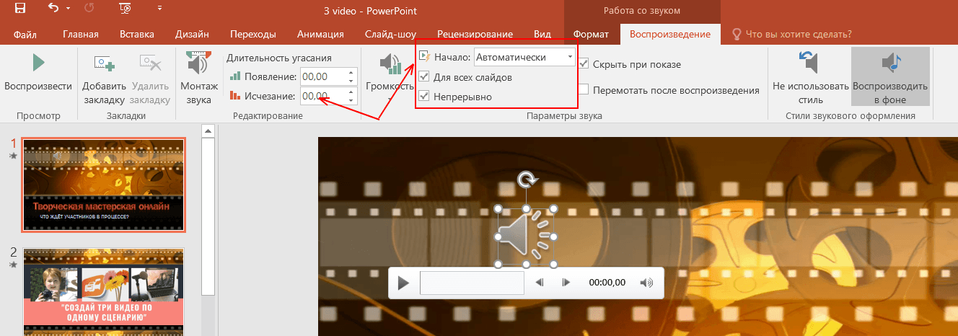Switch to the Вставка tab
The height and width of the screenshot is (336, 958).
point(137,34)
